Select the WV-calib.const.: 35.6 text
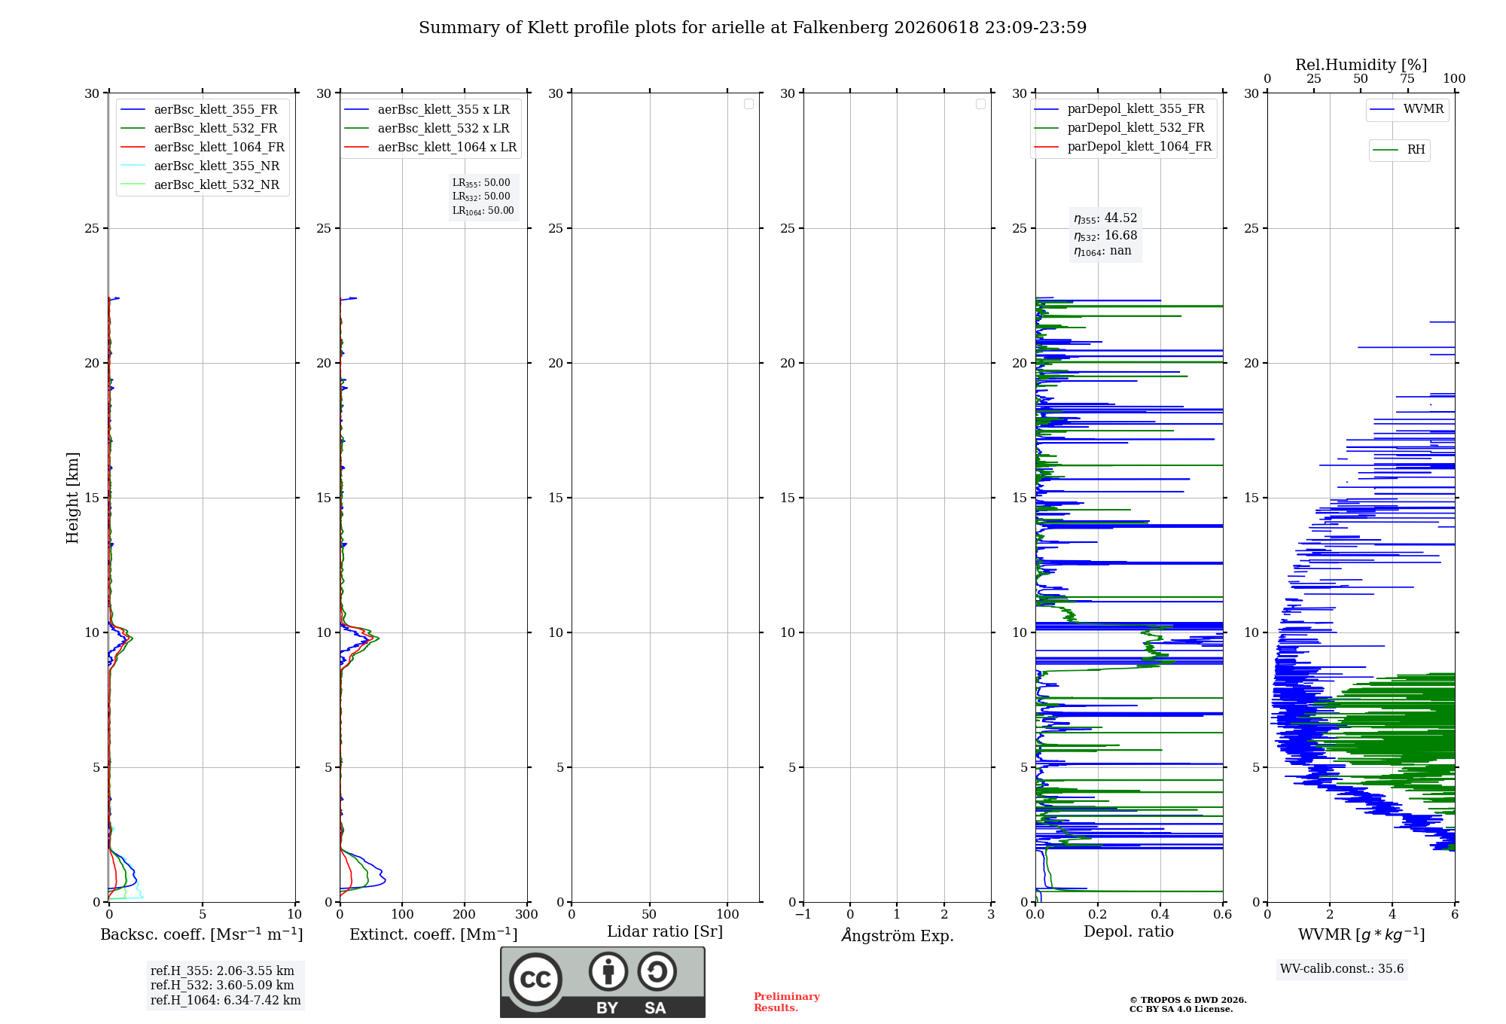 (1342, 969)
